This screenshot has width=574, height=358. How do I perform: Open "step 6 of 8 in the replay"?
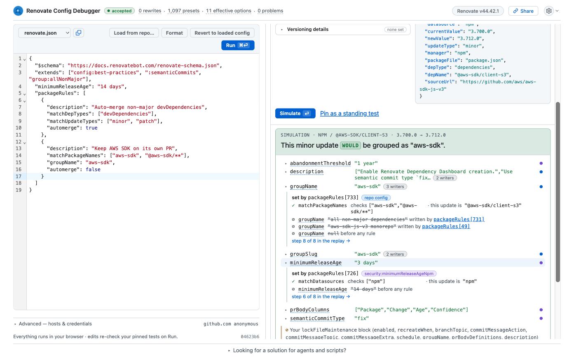pos(321,297)
